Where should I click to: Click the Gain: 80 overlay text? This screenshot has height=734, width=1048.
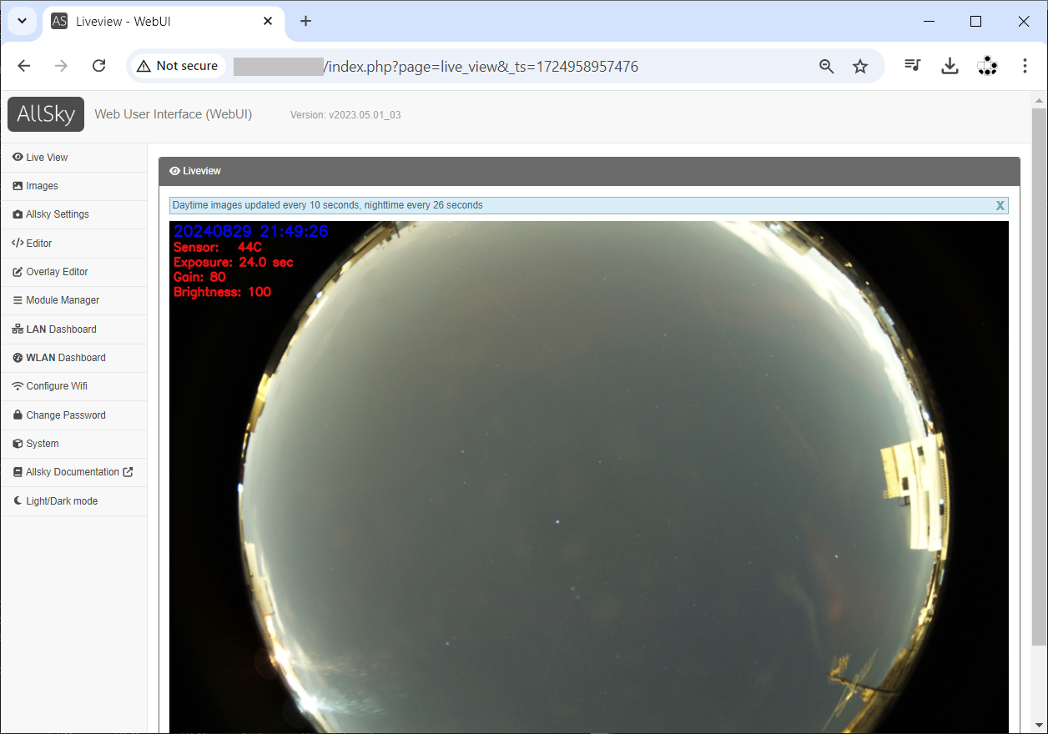(x=199, y=278)
